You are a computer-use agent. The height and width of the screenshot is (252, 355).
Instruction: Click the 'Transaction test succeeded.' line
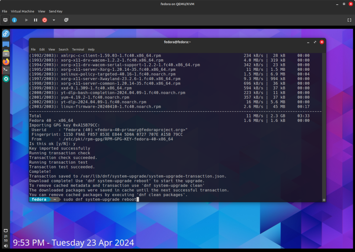[x=62, y=167]
